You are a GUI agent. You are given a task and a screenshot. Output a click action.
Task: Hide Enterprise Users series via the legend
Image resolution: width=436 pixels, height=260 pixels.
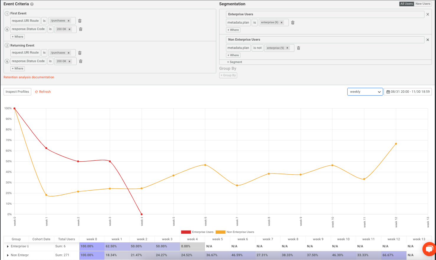click(204, 232)
